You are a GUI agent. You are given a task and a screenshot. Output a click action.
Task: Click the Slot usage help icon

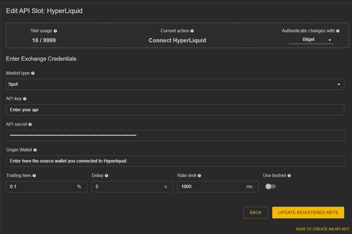[55, 31]
